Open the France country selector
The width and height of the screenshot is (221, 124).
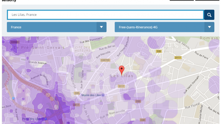pyautogui.click(x=52, y=27)
